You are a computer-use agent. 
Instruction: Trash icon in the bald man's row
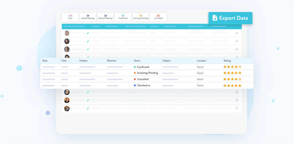click(237, 92)
